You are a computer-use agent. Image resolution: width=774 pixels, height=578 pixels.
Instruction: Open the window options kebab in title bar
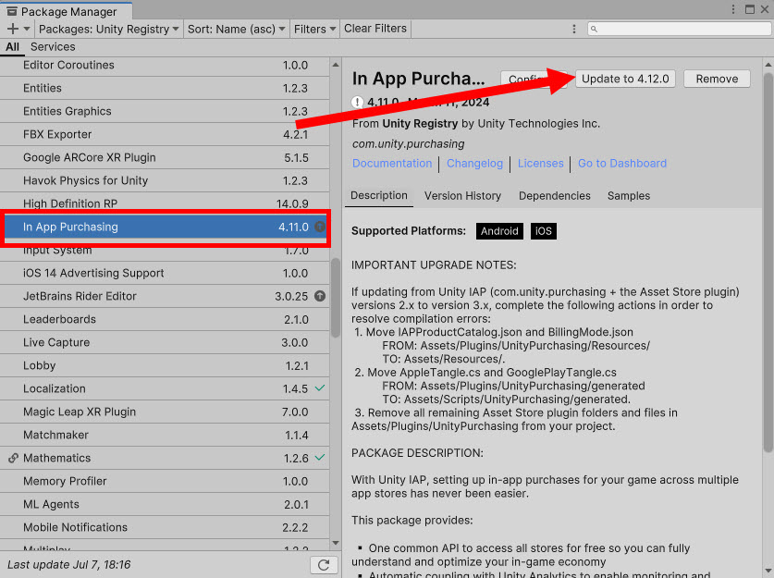pos(733,9)
